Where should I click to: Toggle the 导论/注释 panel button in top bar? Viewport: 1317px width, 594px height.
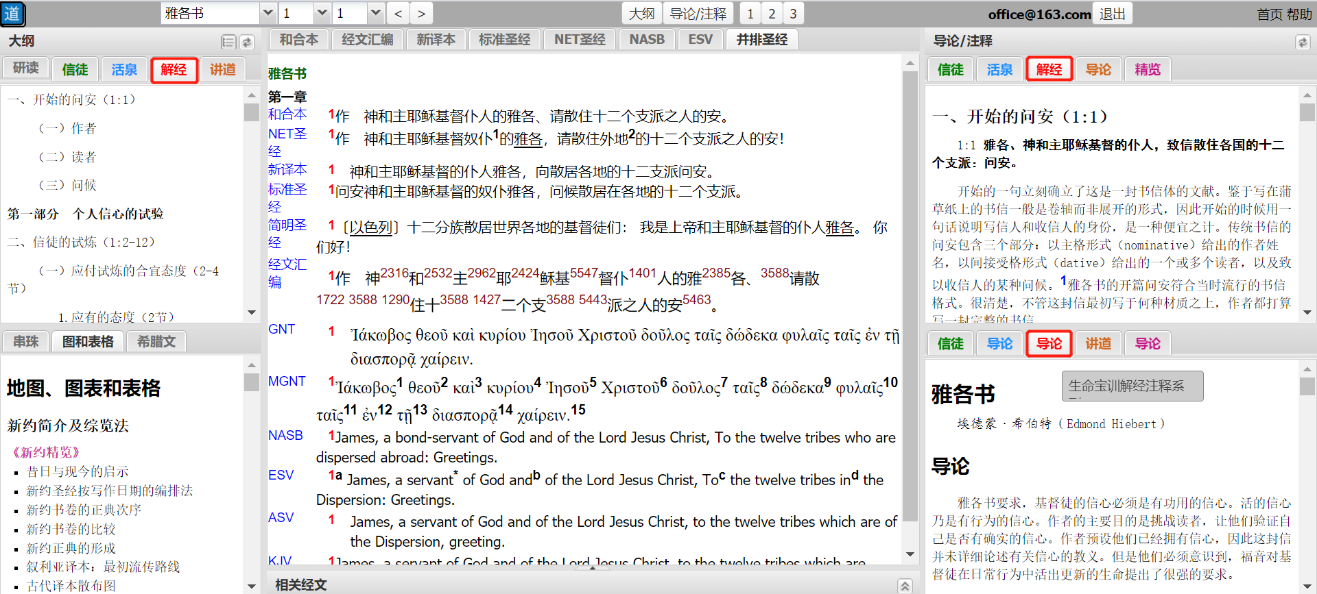click(x=698, y=14)
